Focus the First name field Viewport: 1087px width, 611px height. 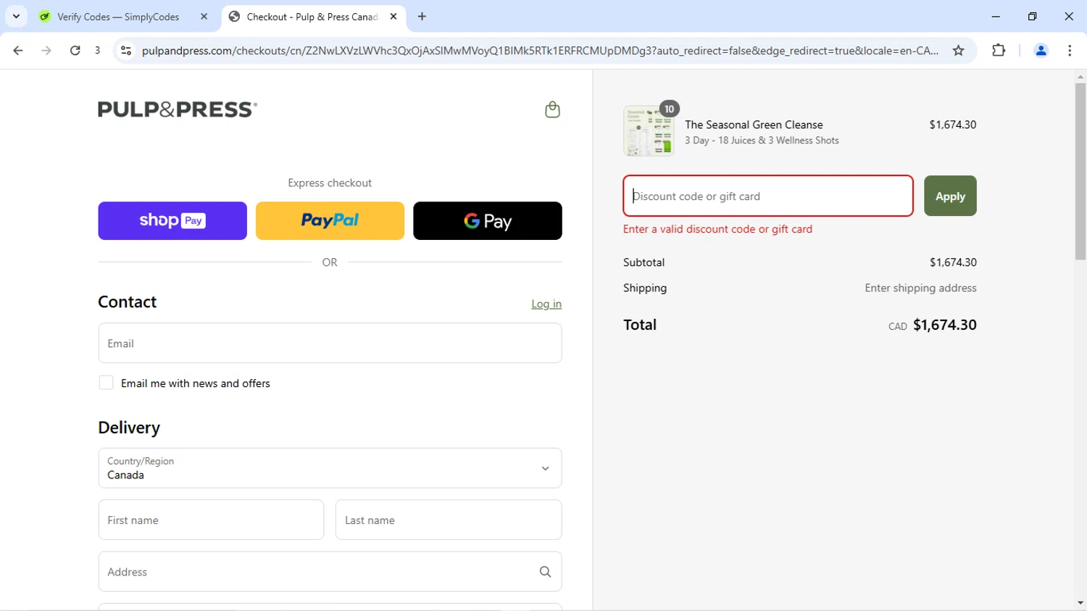[211, 520]
